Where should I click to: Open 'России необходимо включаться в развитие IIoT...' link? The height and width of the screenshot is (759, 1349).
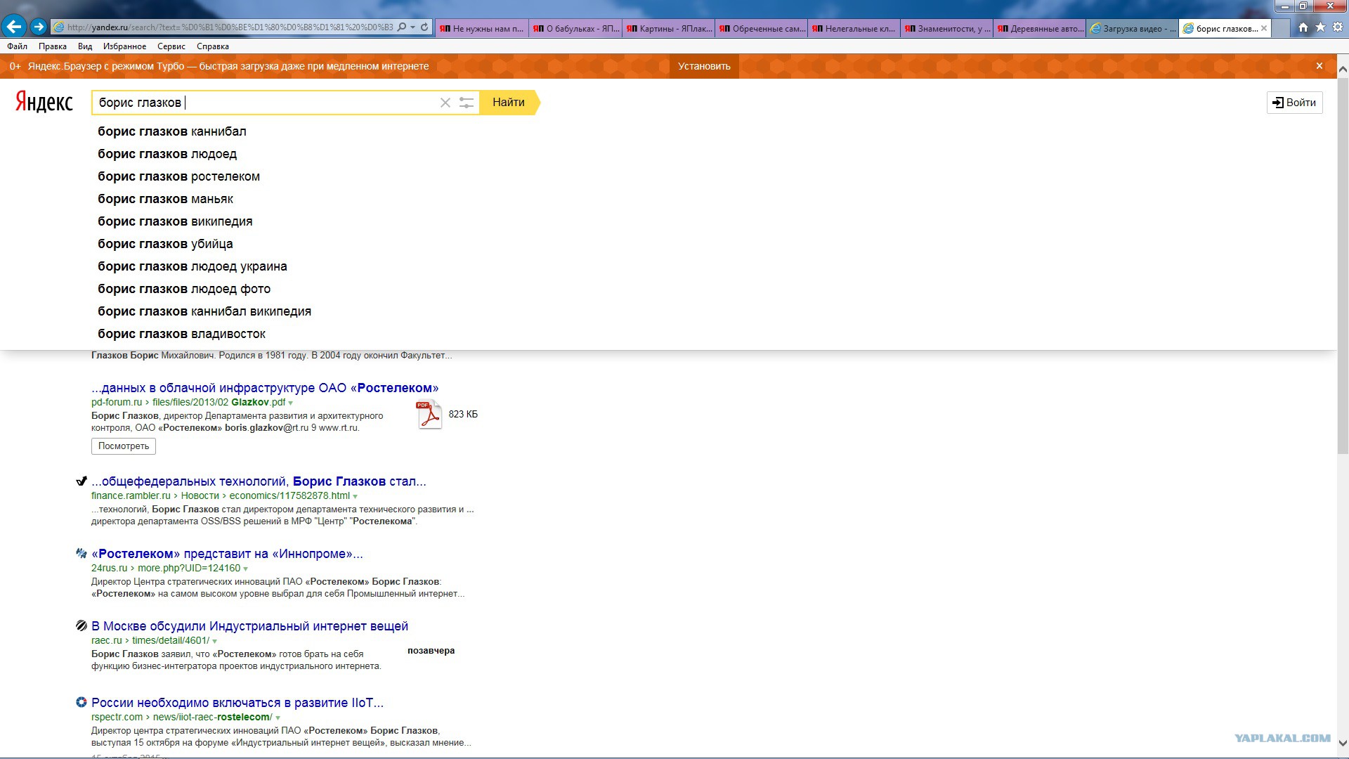(x=237, y=703)
